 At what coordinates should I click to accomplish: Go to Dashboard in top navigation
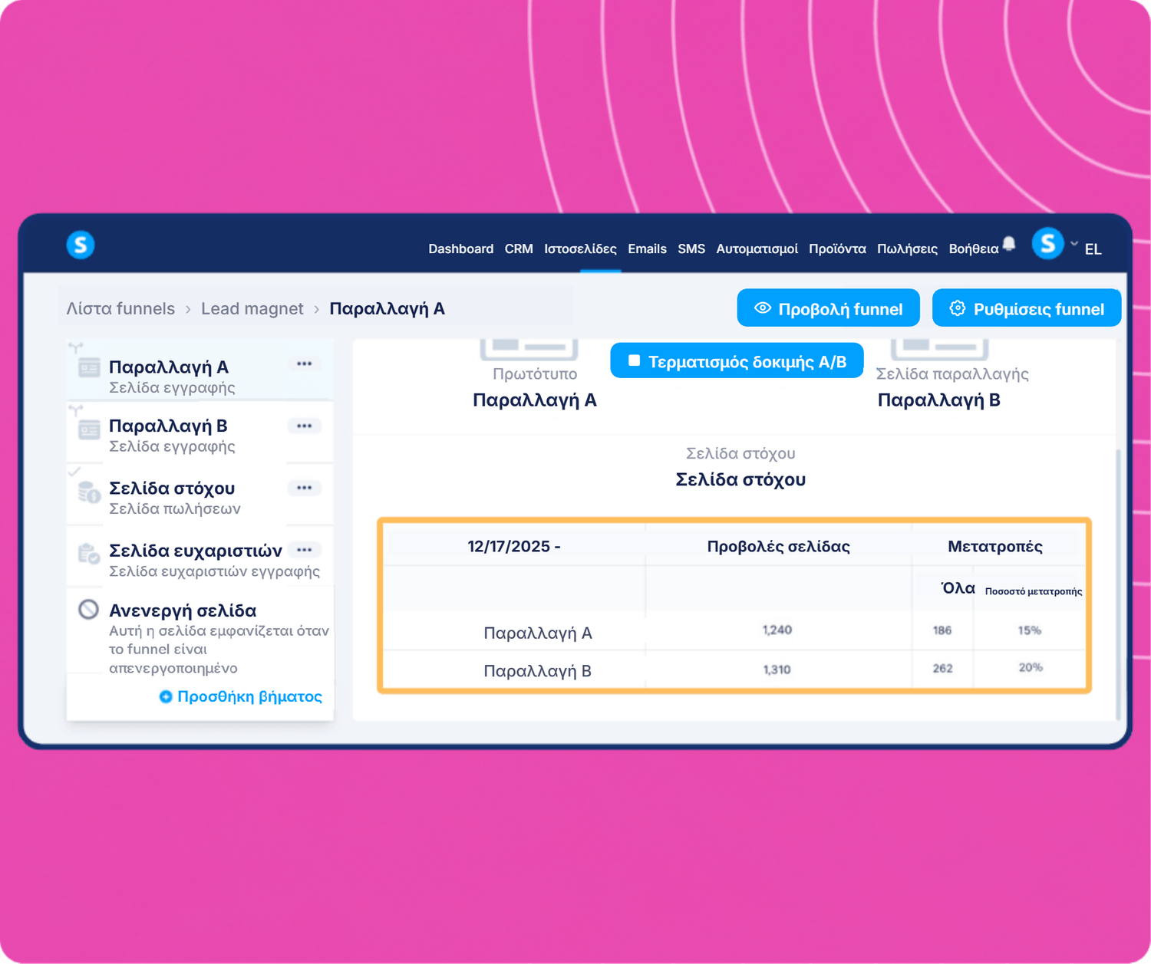[460, 249]
